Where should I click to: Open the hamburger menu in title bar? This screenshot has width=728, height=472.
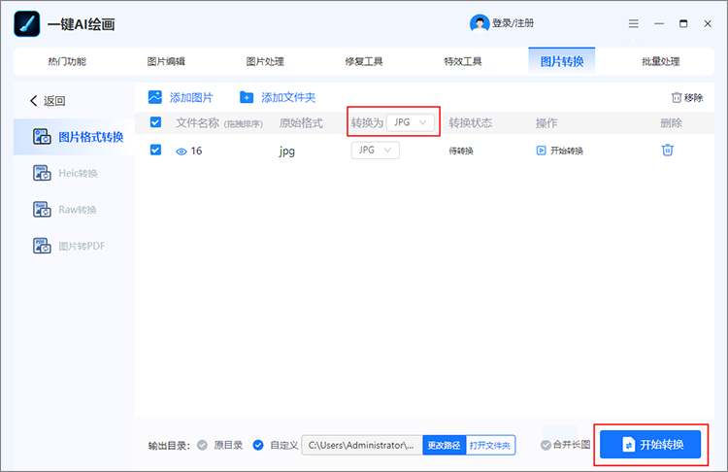tap(634, 23)
